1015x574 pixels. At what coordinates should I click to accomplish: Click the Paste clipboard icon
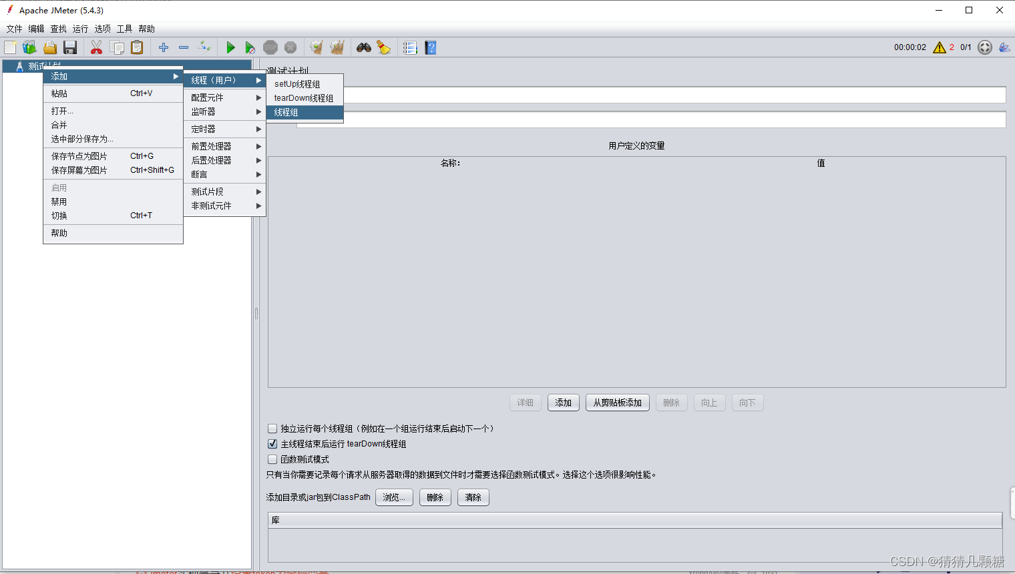click(137, 47)
